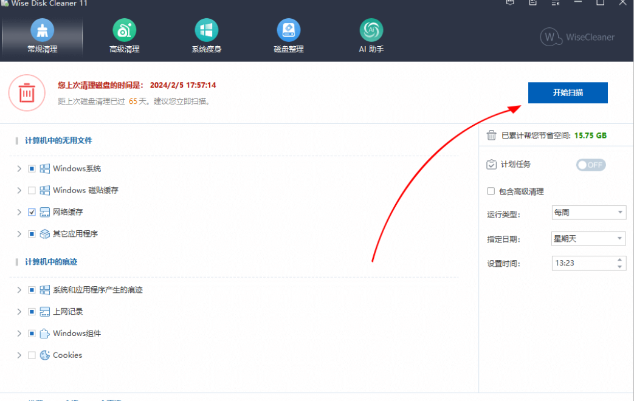Image resolution: width=634 pixels, height=401 pixels.
Task: Click the 上网记录 browser icon
Action: [45, 312]
